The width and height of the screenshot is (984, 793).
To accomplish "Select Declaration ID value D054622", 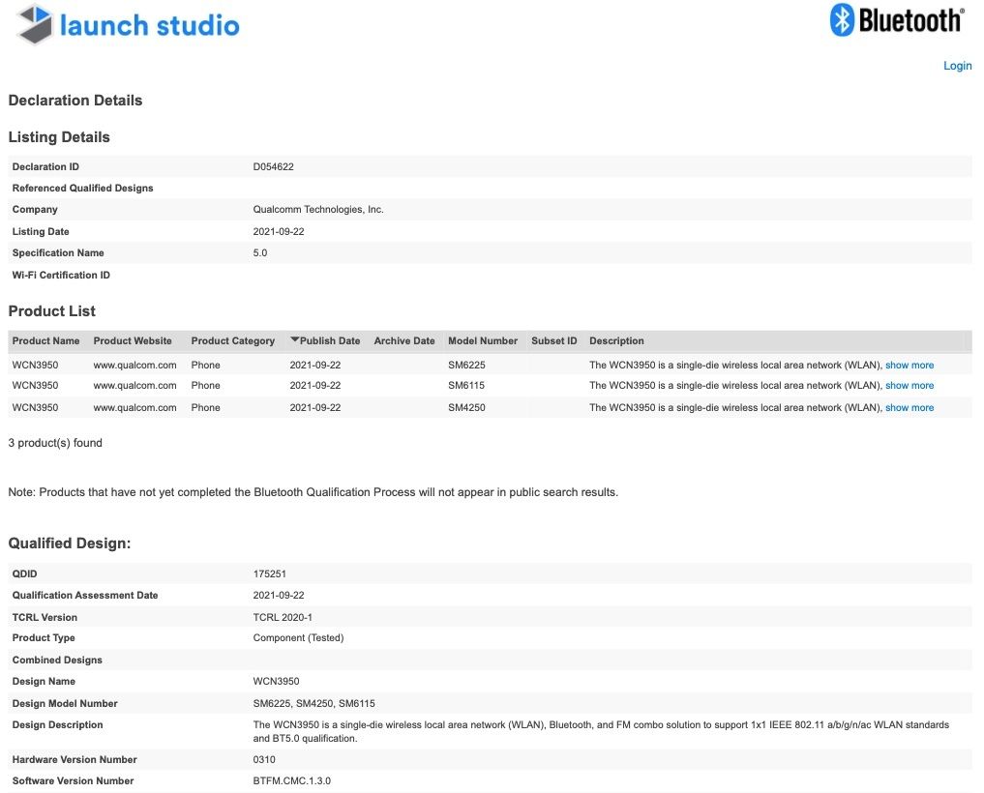I will tap(273, 166).
